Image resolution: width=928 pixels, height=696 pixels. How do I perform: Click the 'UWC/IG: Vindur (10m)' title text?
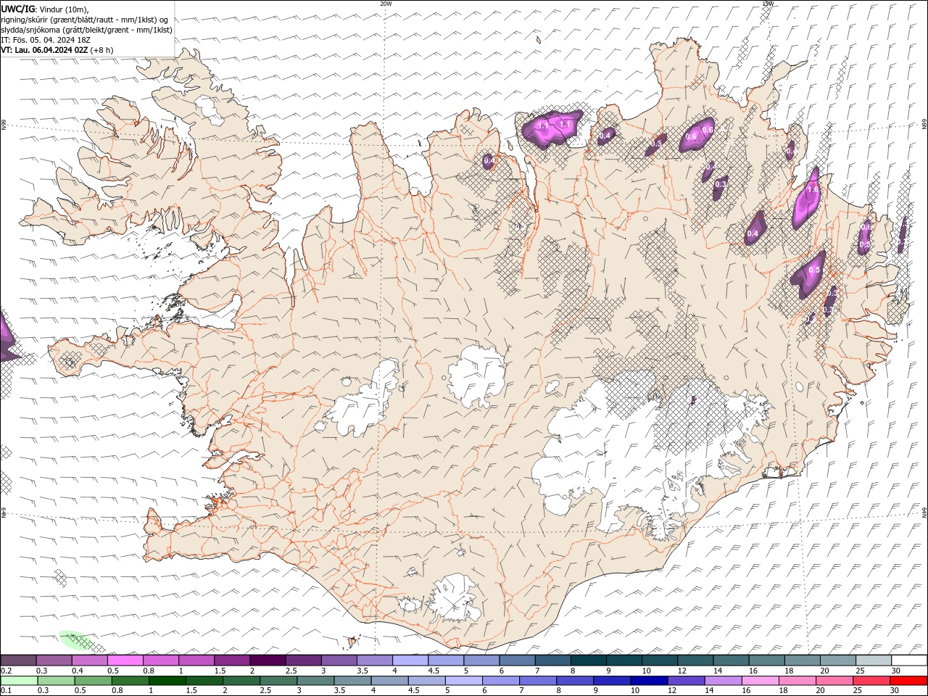(x=45, y=9)
